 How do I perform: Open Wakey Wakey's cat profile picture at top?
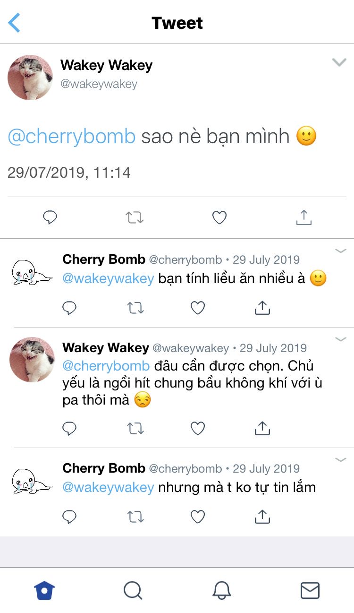30,77
